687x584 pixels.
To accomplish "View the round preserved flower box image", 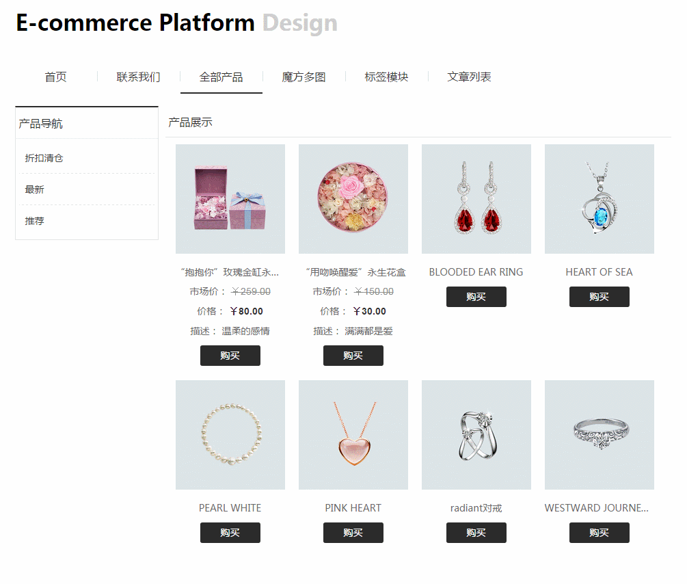I will click(353, 199).
